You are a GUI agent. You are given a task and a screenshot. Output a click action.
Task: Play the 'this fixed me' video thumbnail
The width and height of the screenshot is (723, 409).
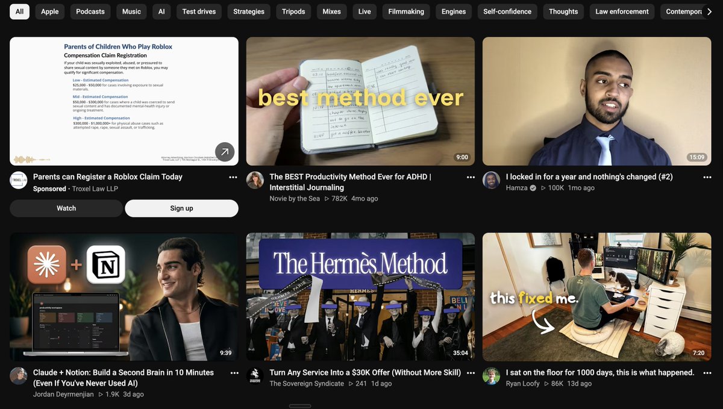pyautogui.click(x=596, y=297)
